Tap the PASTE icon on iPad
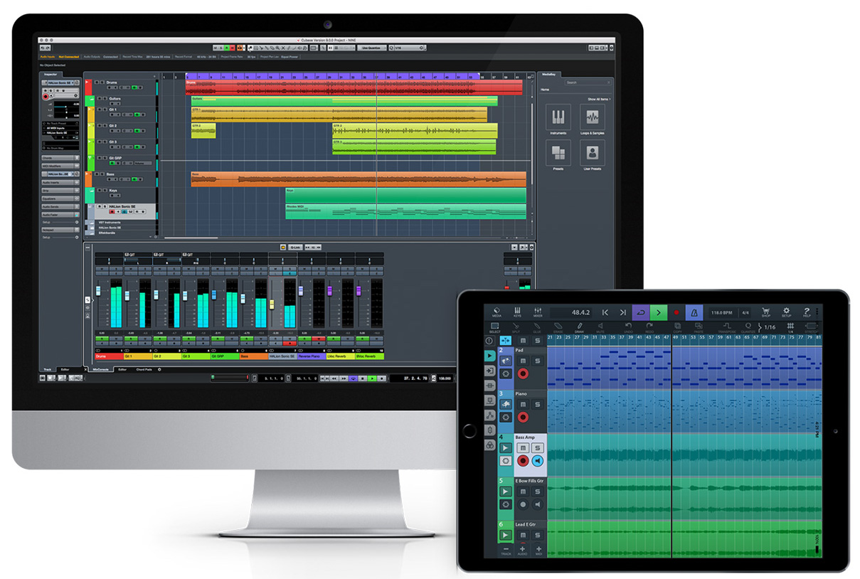860x579 pixels. point(699,328)
